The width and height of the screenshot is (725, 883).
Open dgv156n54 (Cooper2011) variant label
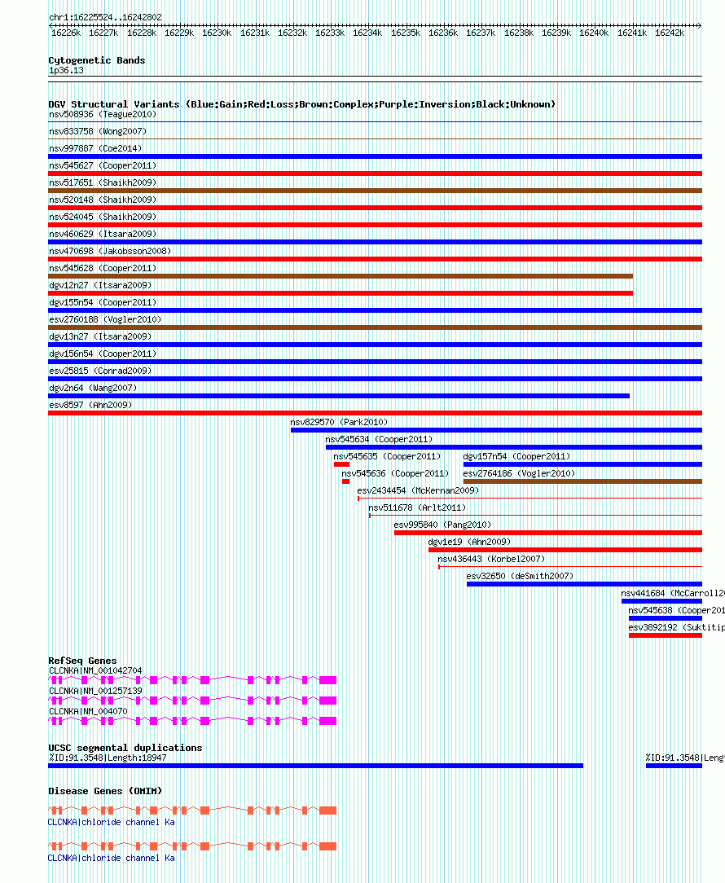point(103,354)
